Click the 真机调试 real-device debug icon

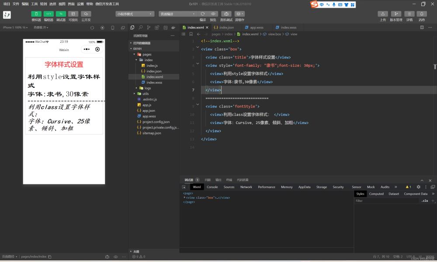click(x=226, y=14)
